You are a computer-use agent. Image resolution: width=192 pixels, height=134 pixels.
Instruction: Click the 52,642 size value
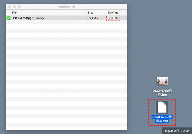pos(93,18)
